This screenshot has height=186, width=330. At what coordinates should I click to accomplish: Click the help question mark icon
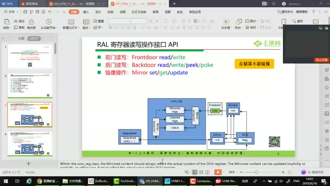(313, 12)
